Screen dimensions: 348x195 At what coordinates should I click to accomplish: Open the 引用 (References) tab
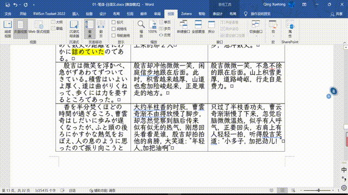(130, 14)
